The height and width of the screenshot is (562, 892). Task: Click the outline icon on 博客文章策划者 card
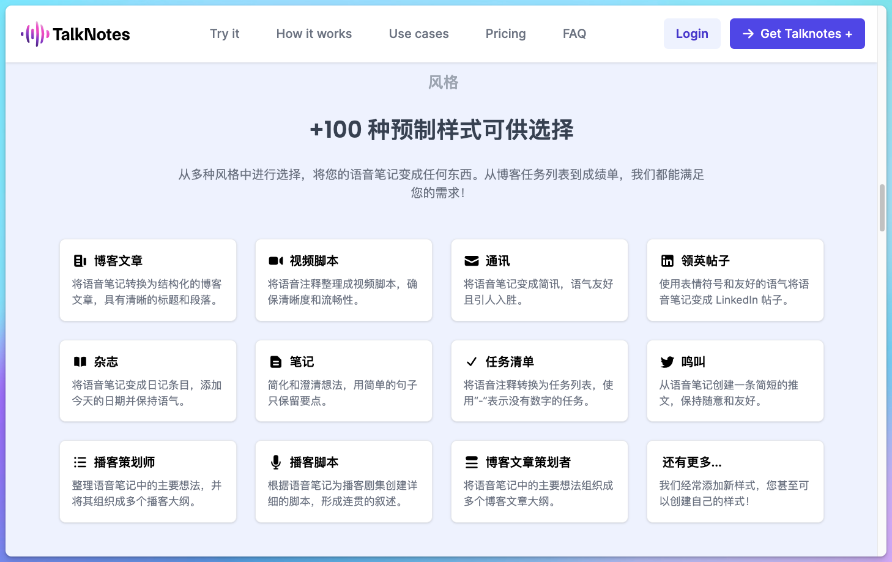tap(471, 462)
